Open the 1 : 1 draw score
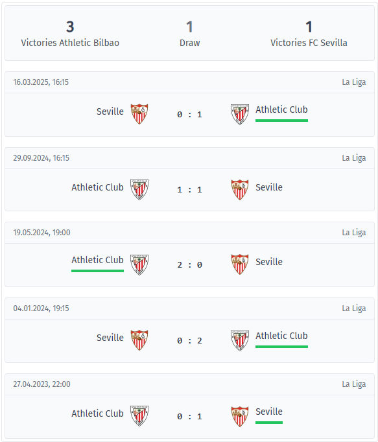378x442 pixels. click(x=189, y=190)
